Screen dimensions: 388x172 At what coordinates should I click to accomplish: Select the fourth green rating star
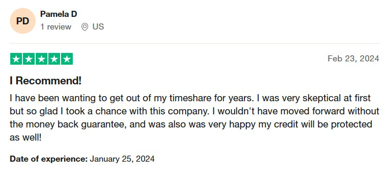click(x=54, y=59)
